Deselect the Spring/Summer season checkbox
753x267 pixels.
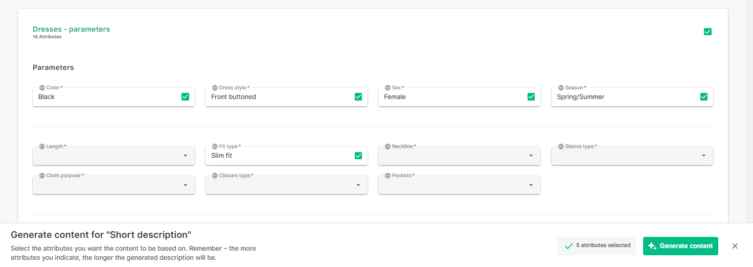tap(703, 96)
